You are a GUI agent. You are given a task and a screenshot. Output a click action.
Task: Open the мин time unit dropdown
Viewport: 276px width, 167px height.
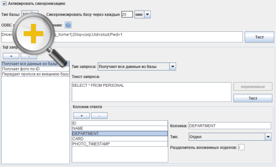coord(143,14)
